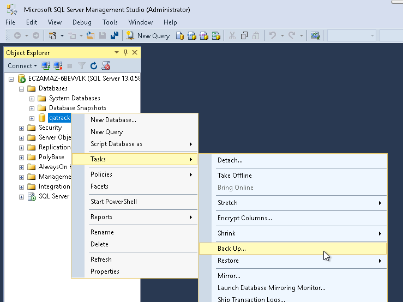Select Take Offline in Tasks submenu
403x302 pixels.
tap(293, 176)
